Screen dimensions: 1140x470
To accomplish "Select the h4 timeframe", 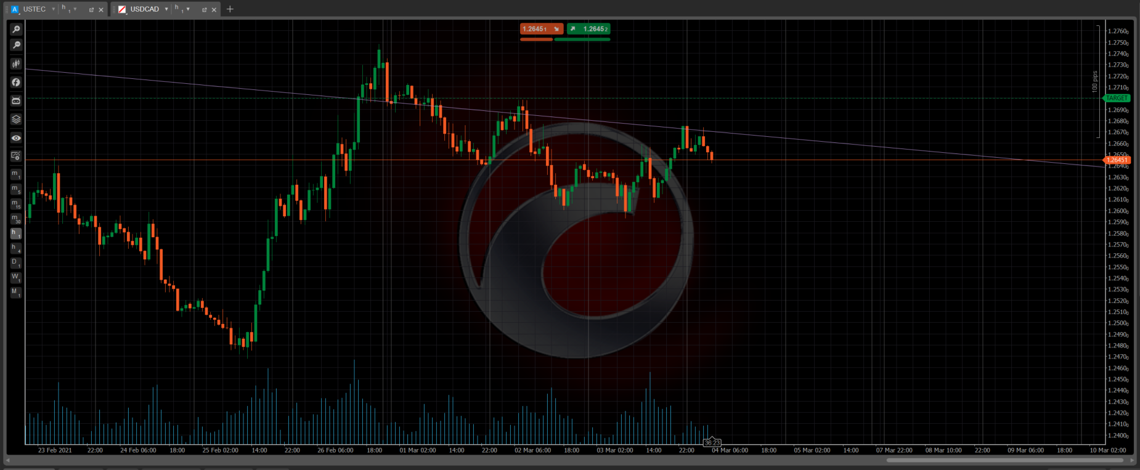I will 16,248.
